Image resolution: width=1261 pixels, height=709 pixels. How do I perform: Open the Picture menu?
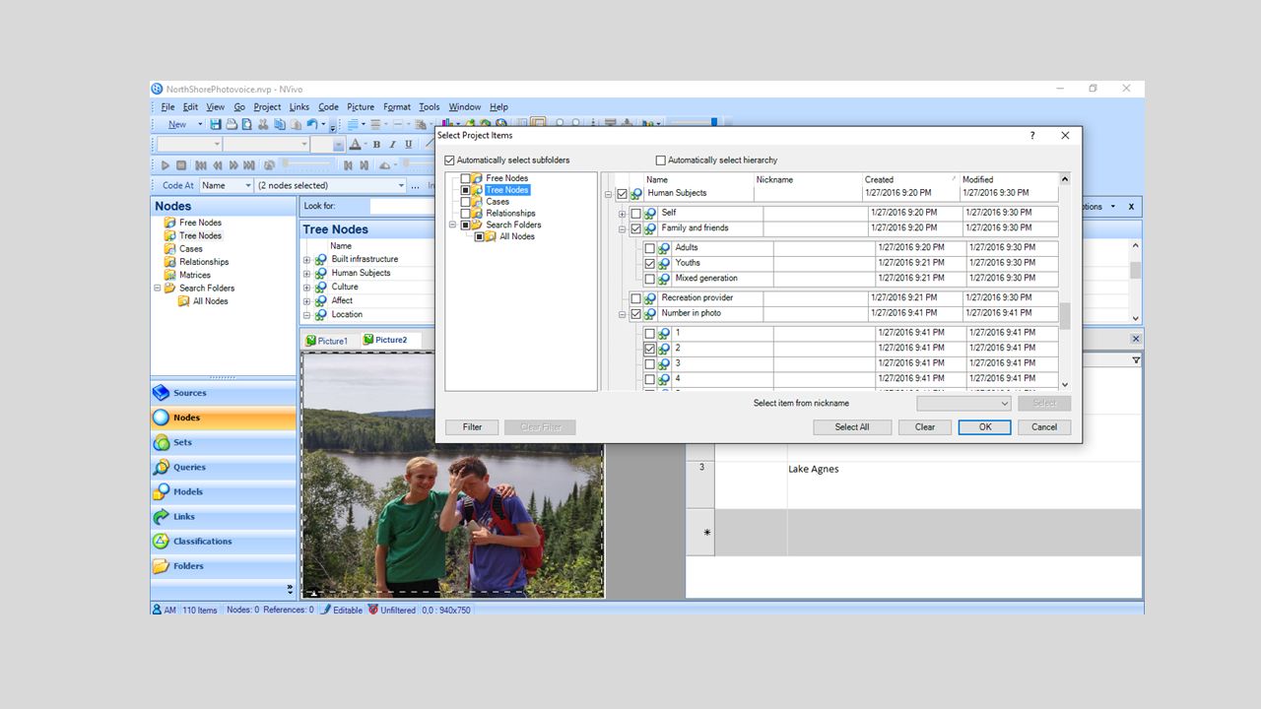pos(361,106)
